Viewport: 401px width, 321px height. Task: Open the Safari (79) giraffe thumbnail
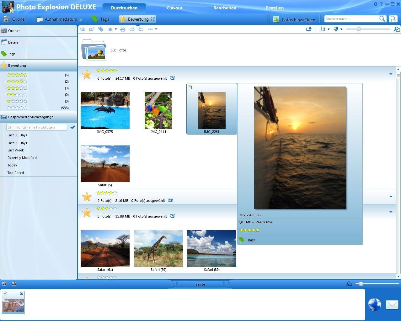tap(158, 248)
